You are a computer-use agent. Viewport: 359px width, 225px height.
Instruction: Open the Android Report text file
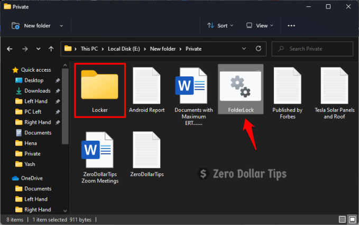(148, 87)
